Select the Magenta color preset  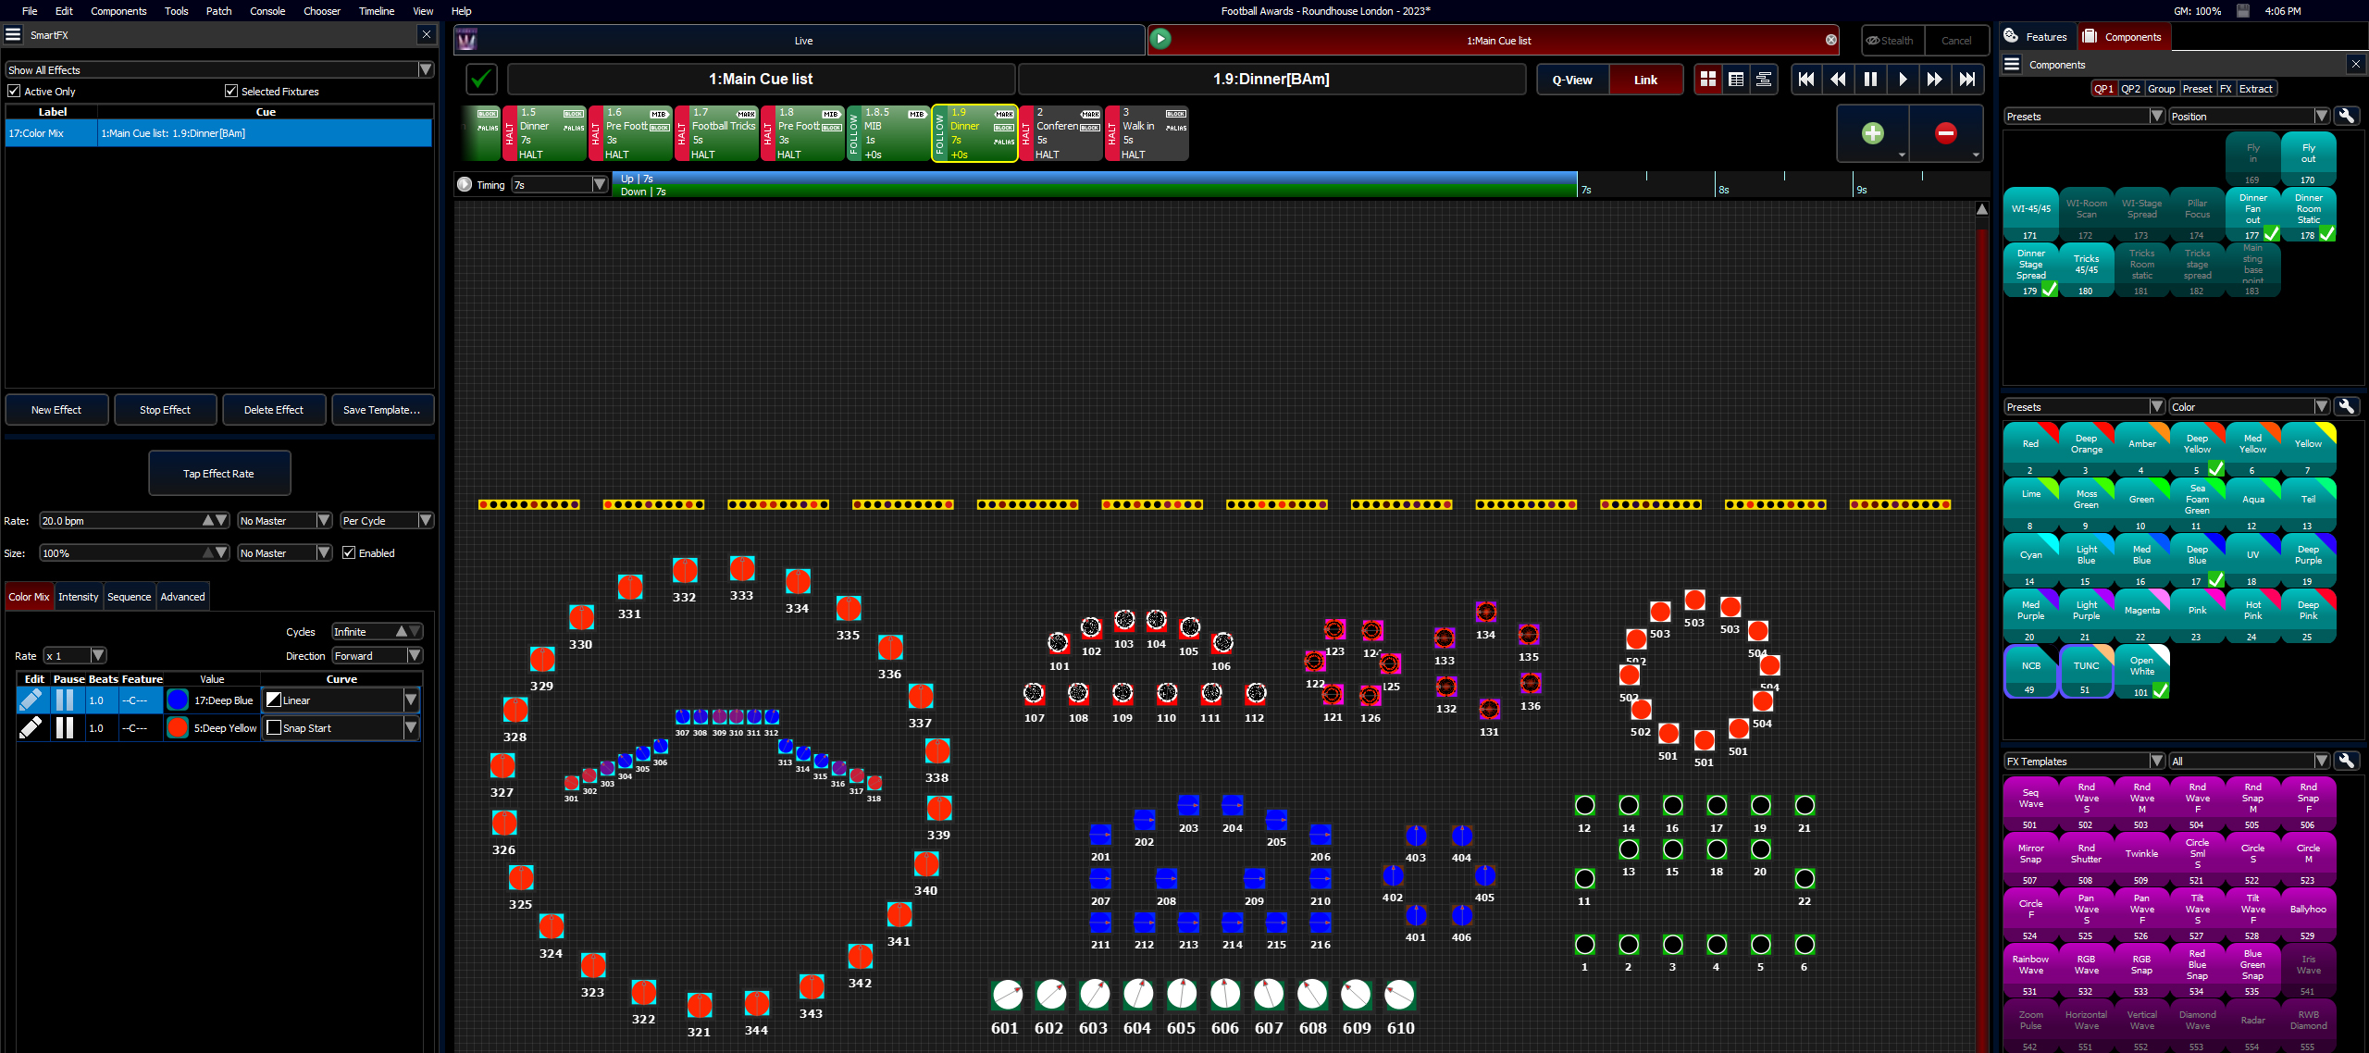2141,612
